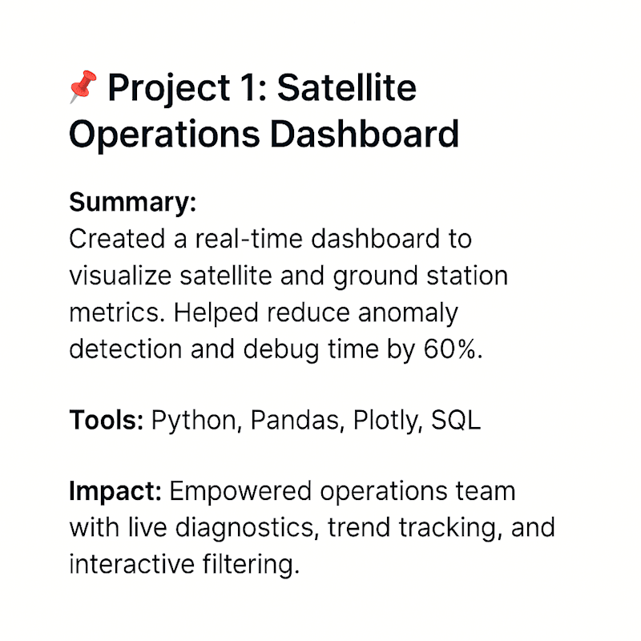Screen dimensions: 641x641
Task: Click "Empowered operations team" text
Action: point(343,492)
